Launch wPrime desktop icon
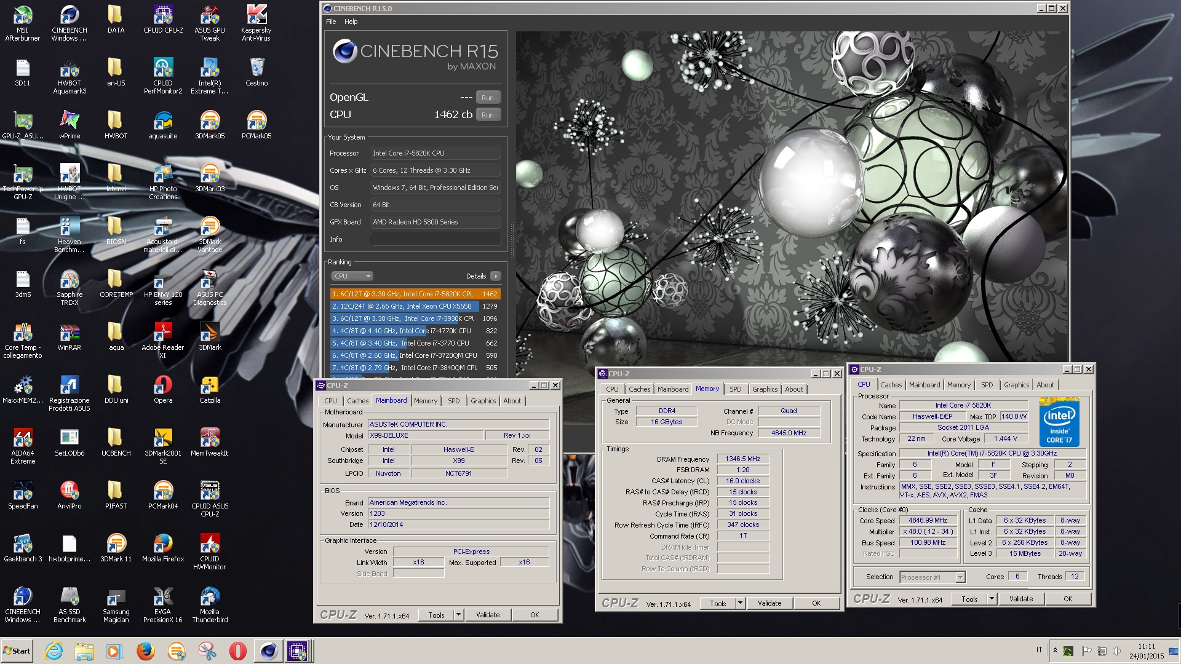The width and height of the screenshot is (1181, 664). [70, 125]
